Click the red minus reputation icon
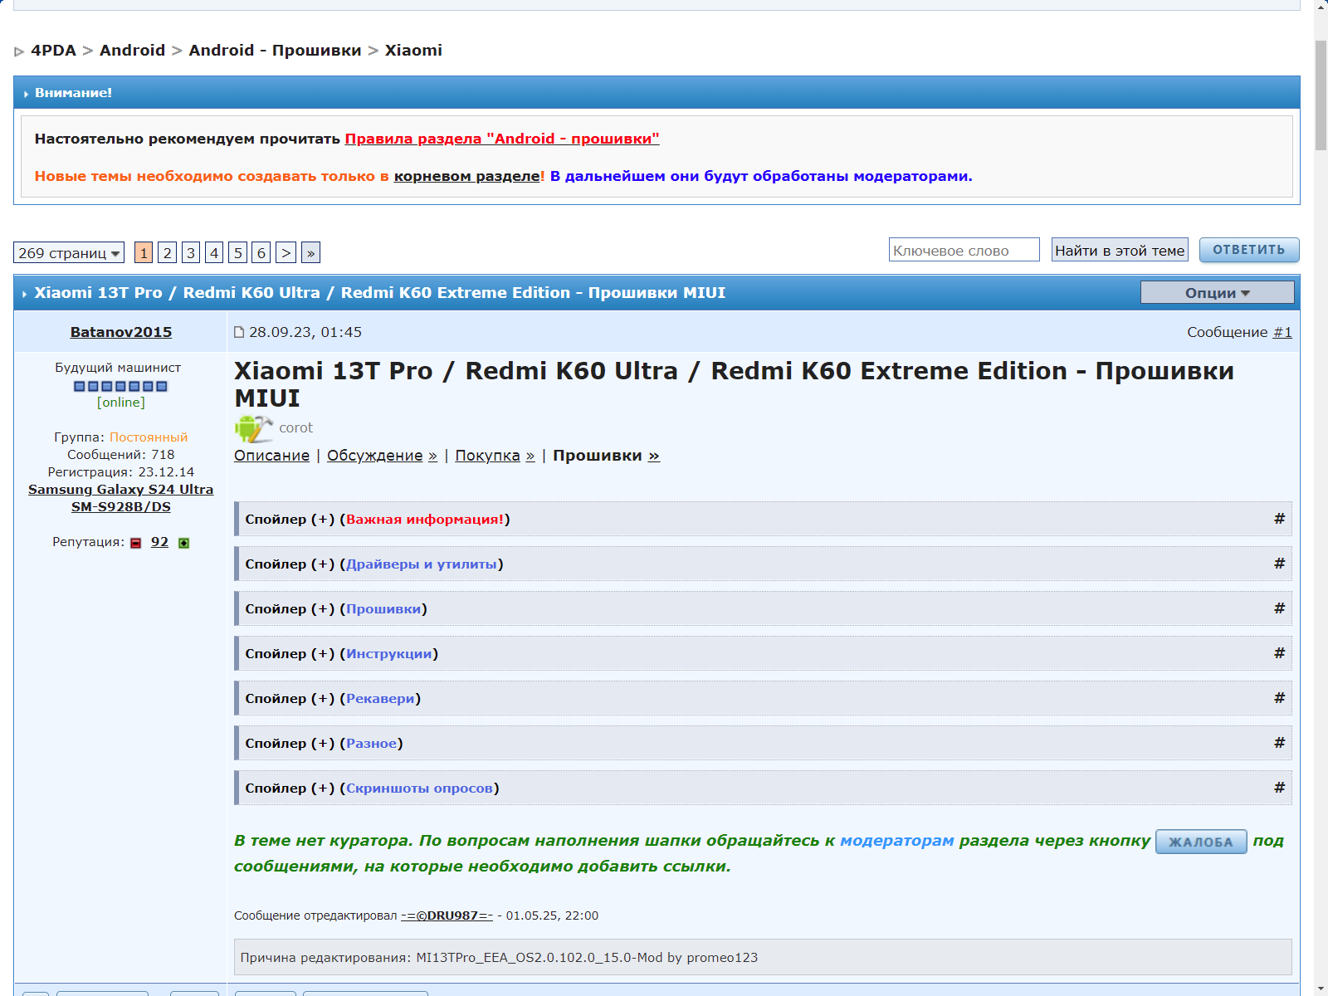1328x996 pixels. 136,543
